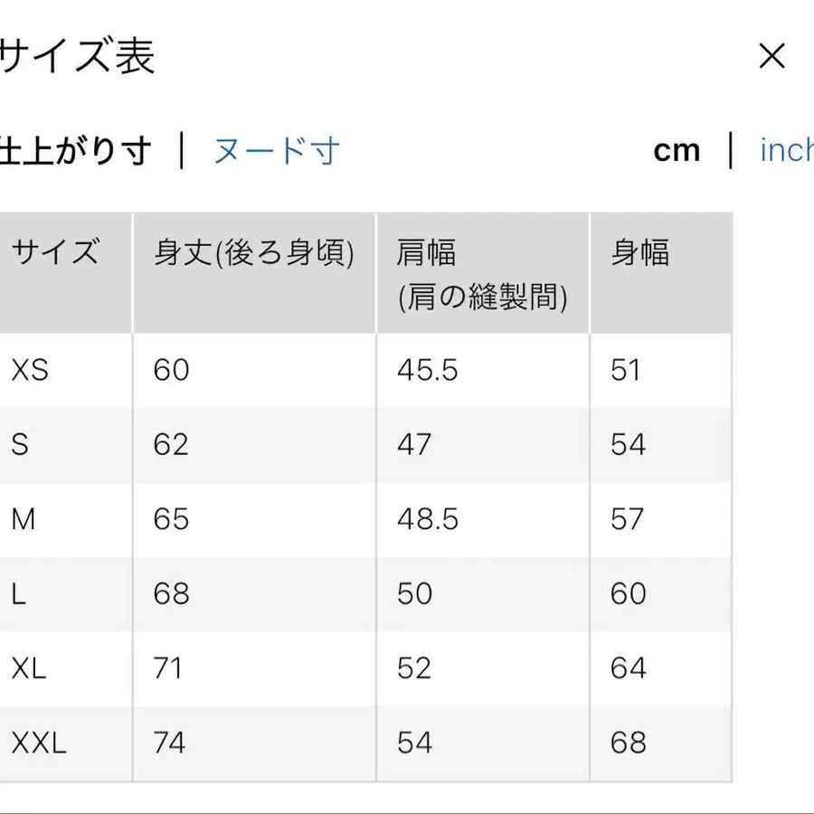Screen dimensions: 814x814
Task: Click the value 74 for XXL body length
Action: [170, 743]
